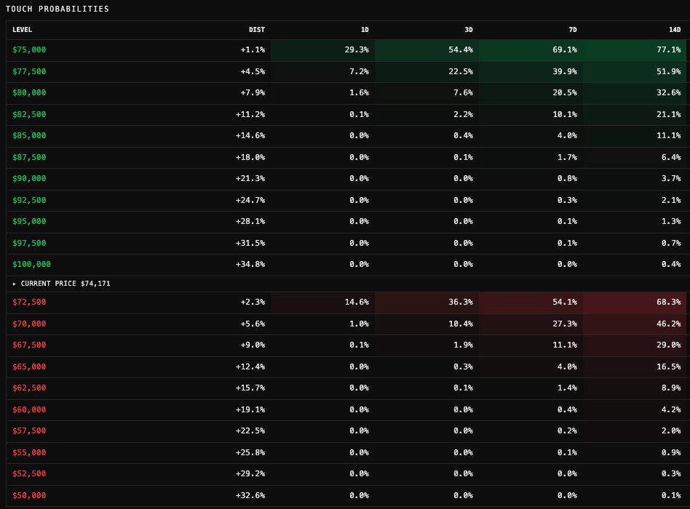Click the $80,000 level label
Viewport: 690px width, 509px height.
click(29, 93)
